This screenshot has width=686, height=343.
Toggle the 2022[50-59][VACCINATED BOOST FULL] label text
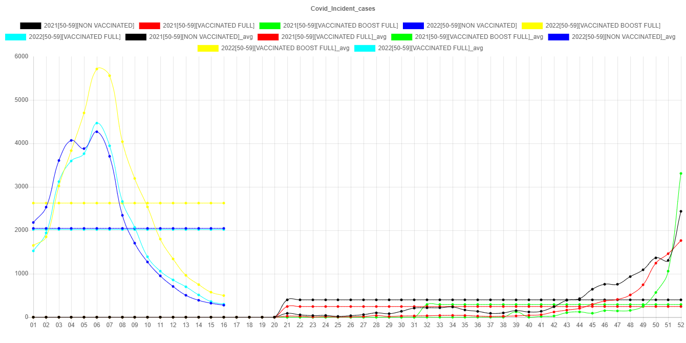pyautogui.click(x=603, y=26)
